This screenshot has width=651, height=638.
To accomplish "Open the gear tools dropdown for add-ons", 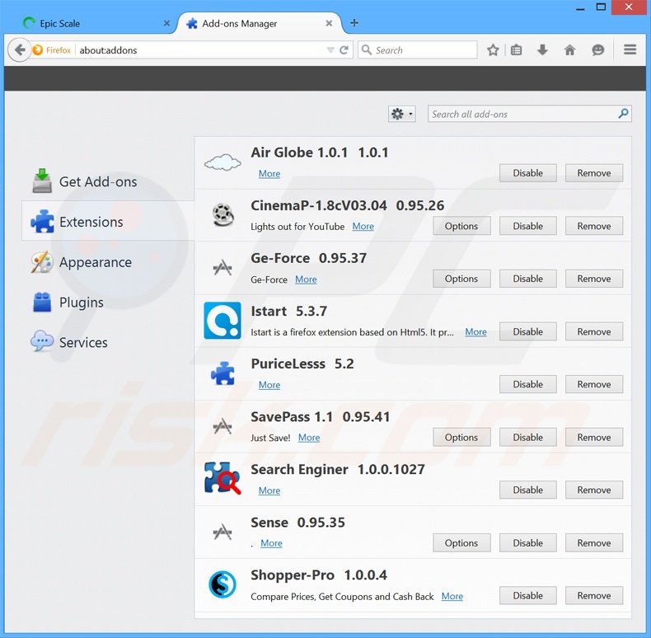I will point(401,114).
